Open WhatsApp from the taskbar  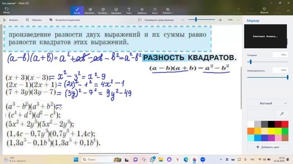[x=152, y=159]
